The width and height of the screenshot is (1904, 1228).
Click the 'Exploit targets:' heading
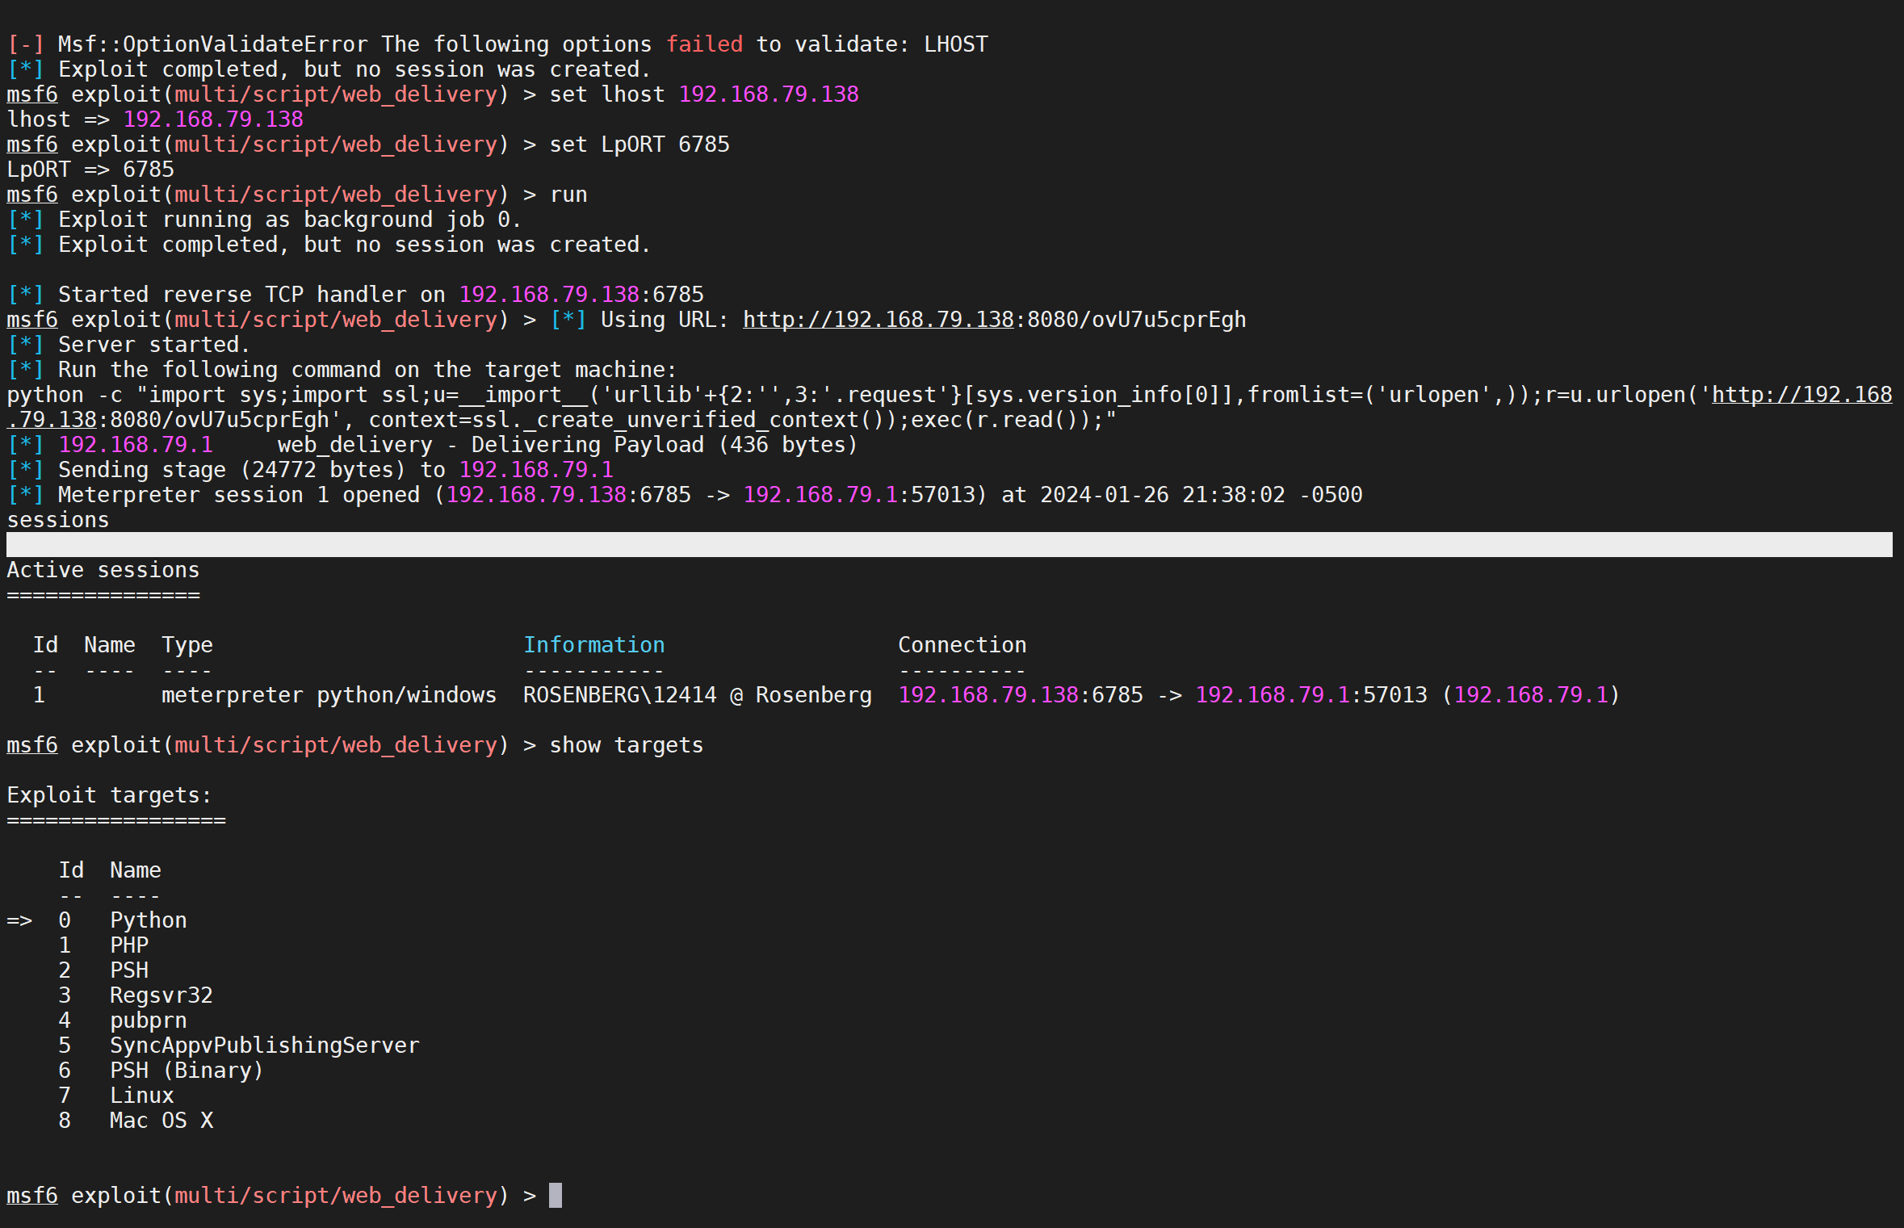109,795
